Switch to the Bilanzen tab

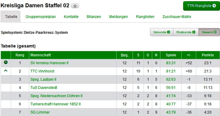[x=94, y=17]
